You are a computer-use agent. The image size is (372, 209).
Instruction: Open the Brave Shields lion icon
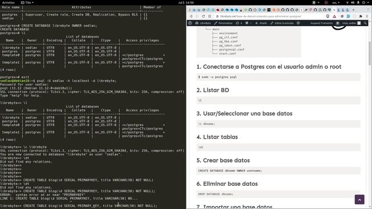point(328,16)
